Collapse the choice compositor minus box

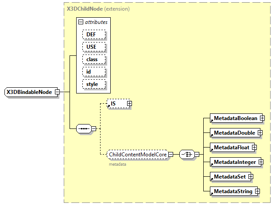point(197,155)
